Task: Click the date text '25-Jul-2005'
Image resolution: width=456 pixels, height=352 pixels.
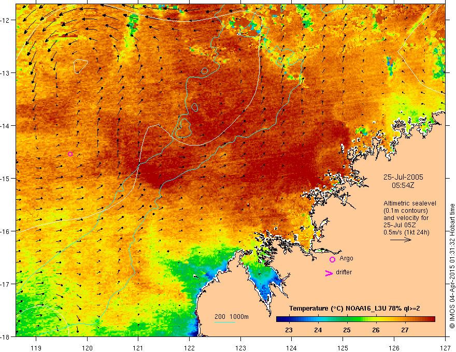Action: 403,177
